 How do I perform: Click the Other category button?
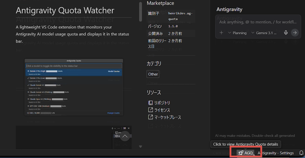[x=153, y=74]
